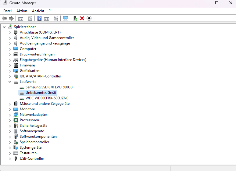Viewport: 236px width, 171px height.
Task: Click the Firmware chip icon
Action: [x=16, y=65]
